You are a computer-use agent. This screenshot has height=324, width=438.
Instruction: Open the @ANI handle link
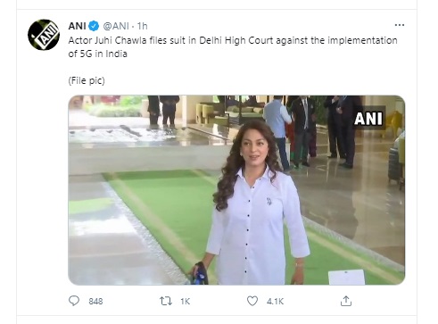pos(116,26)
